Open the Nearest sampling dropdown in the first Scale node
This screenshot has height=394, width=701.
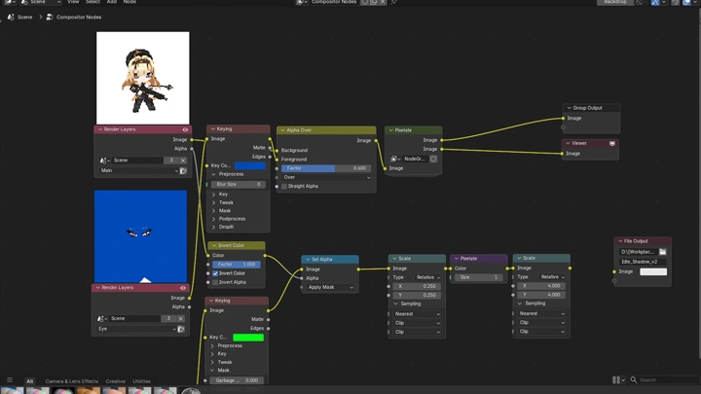[417, 314]
